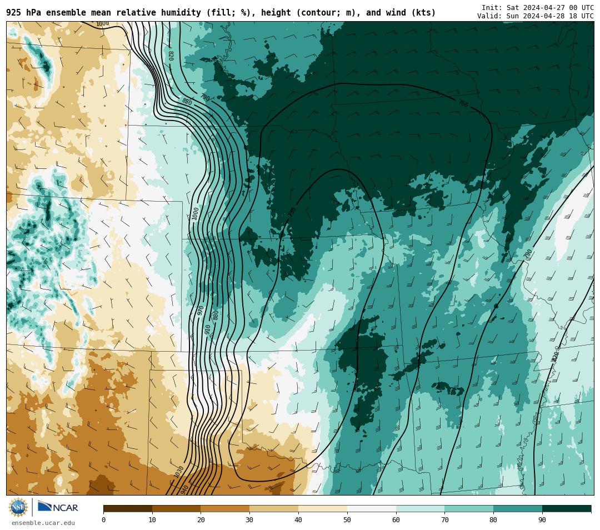This screenshot has width=600, height=530.
Task: Click the colorbar tick label '30'
Action: [249, 519]
